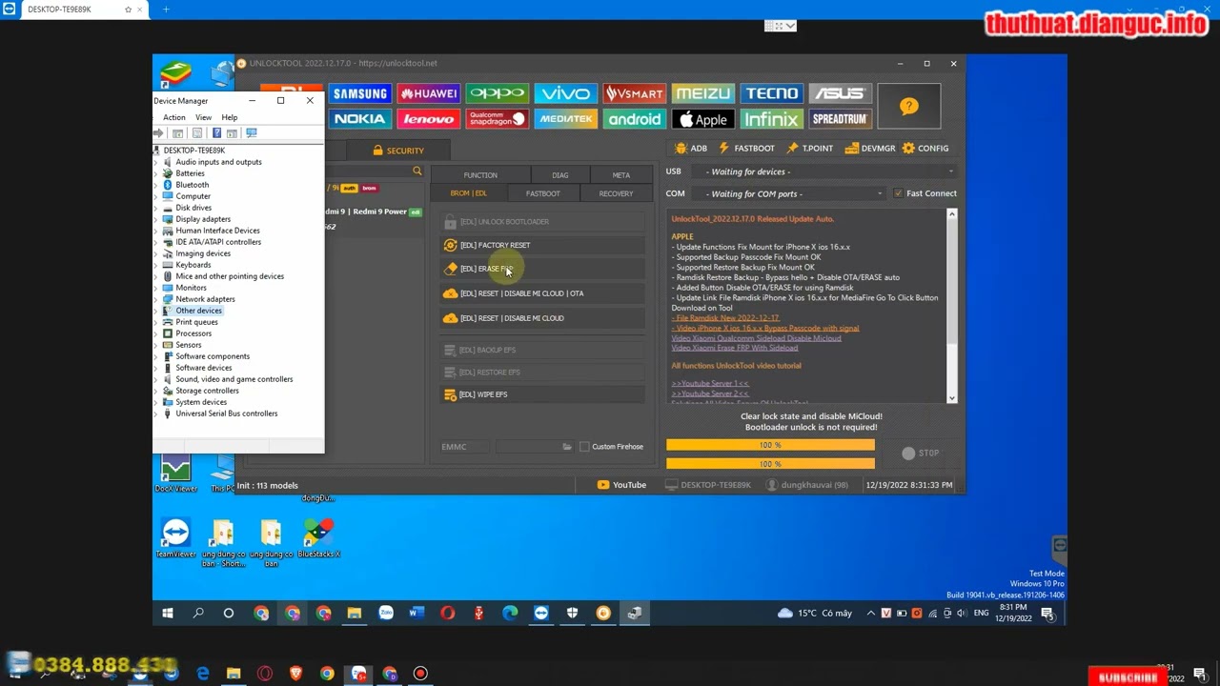Image resolution: width=1220 pixels, height=686 pixels.
Task: Open the SECURITY tab
Action: pos(399,151)
